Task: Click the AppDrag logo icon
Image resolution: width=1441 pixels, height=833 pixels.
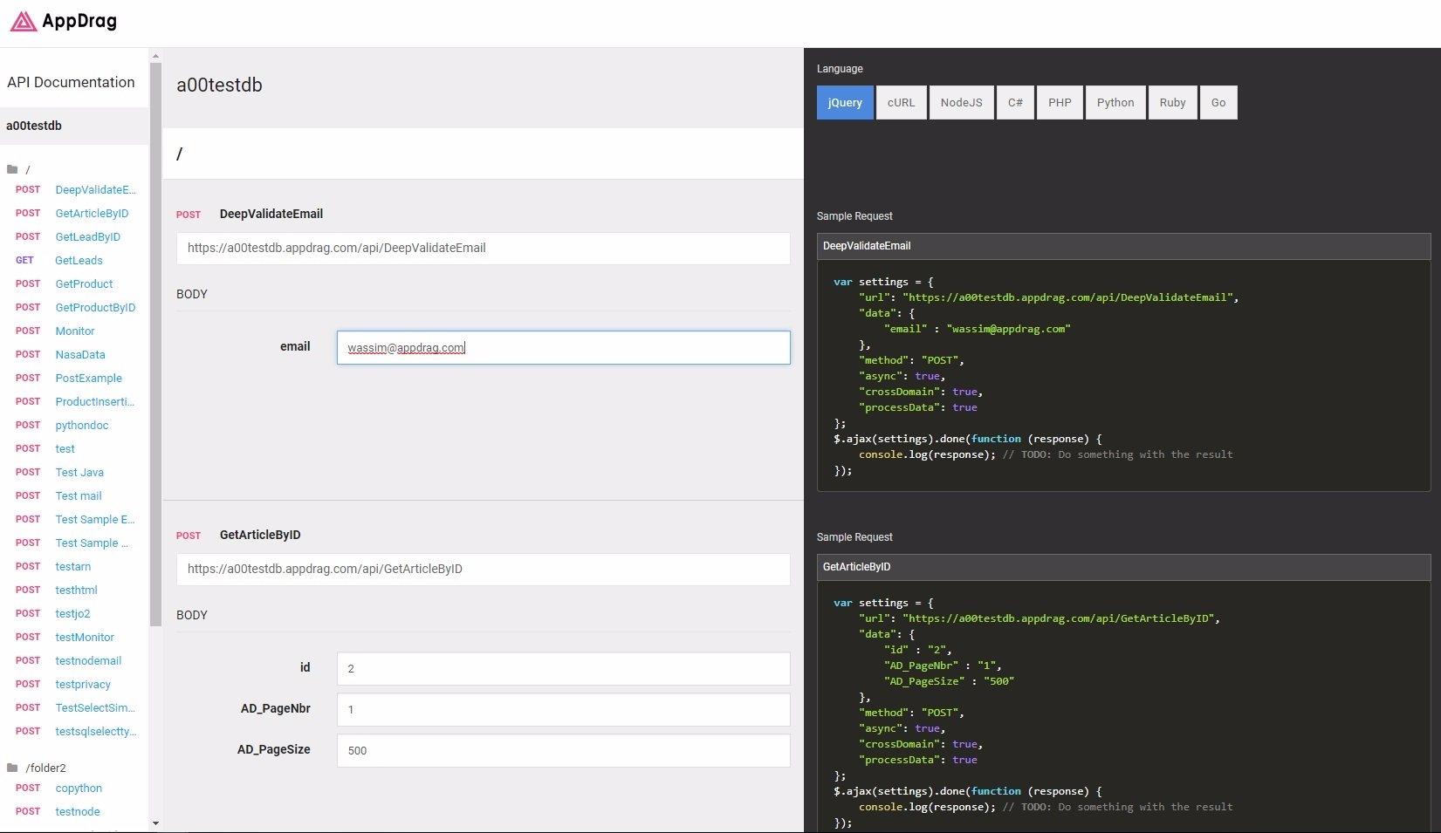Action: (x=24, y=21)
